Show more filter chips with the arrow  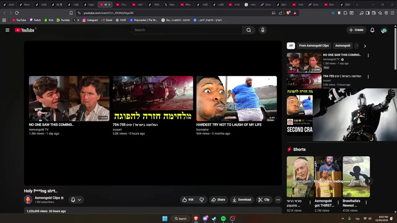(365, 46)
